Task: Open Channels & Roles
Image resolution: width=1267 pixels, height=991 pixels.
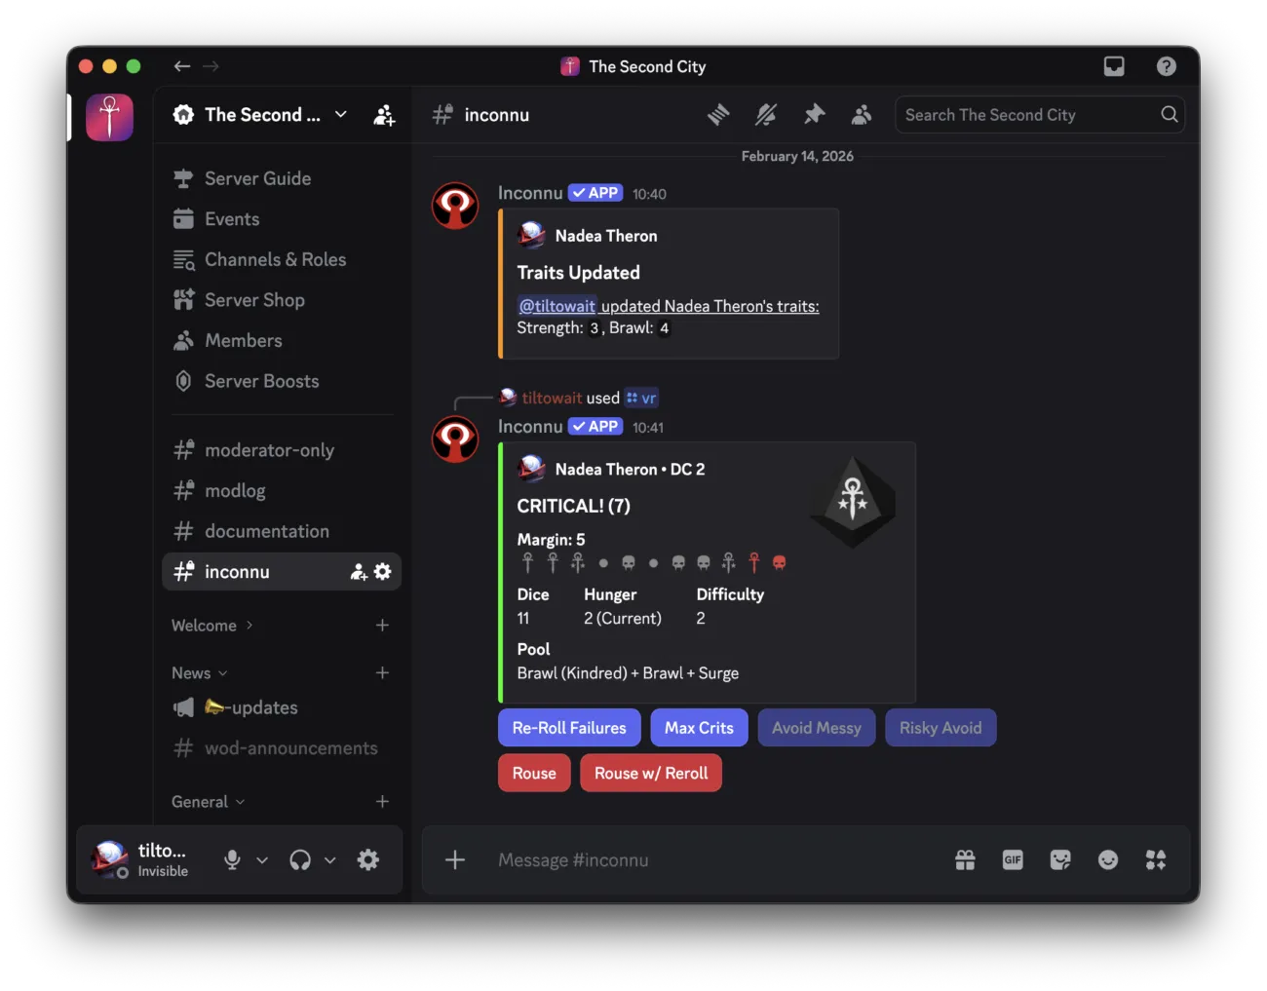Action: tap(282, 259)
